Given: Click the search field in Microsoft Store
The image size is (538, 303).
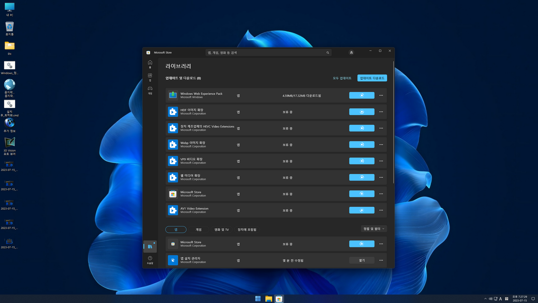Looking at the screenshot, I should pos(268,52).
